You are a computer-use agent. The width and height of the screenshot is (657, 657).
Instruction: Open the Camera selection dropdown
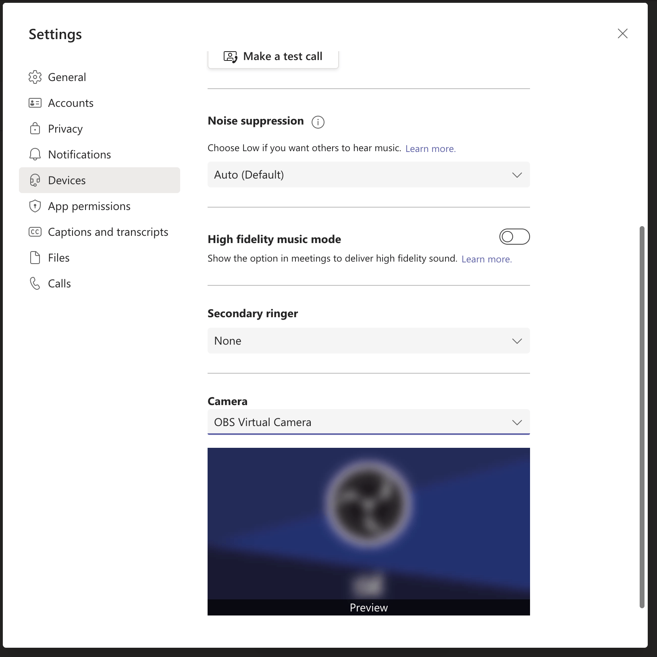tap(368, 422)
